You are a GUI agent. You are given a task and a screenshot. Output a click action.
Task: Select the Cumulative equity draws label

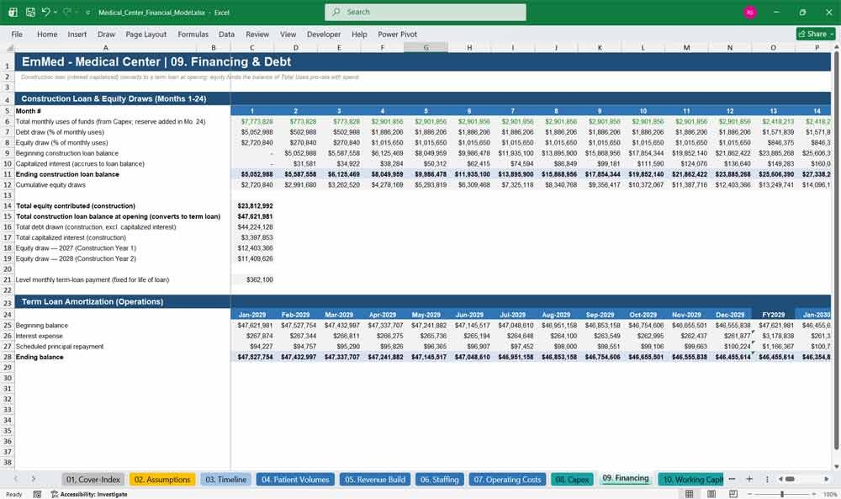tap(50, 185)
